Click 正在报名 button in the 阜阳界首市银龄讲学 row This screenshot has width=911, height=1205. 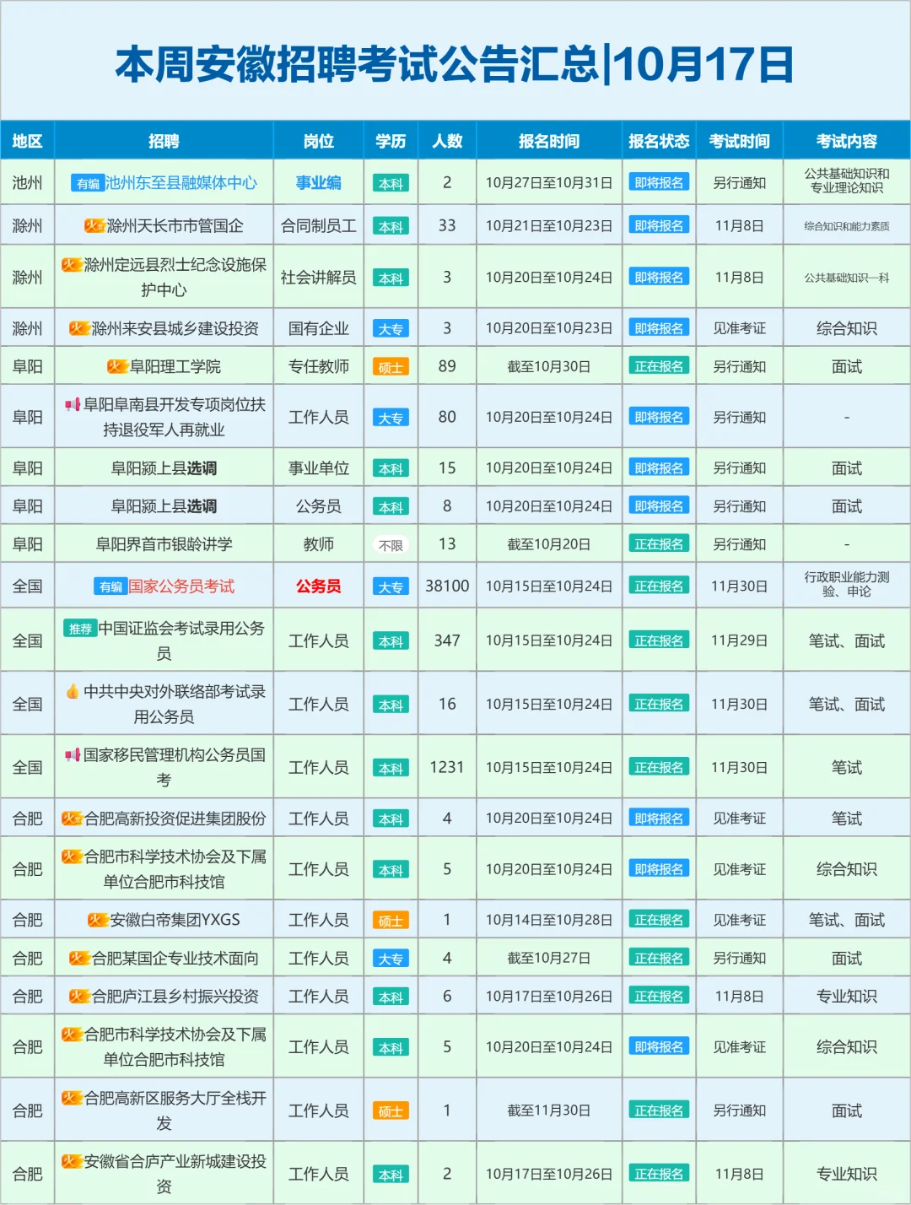[659, 544]
